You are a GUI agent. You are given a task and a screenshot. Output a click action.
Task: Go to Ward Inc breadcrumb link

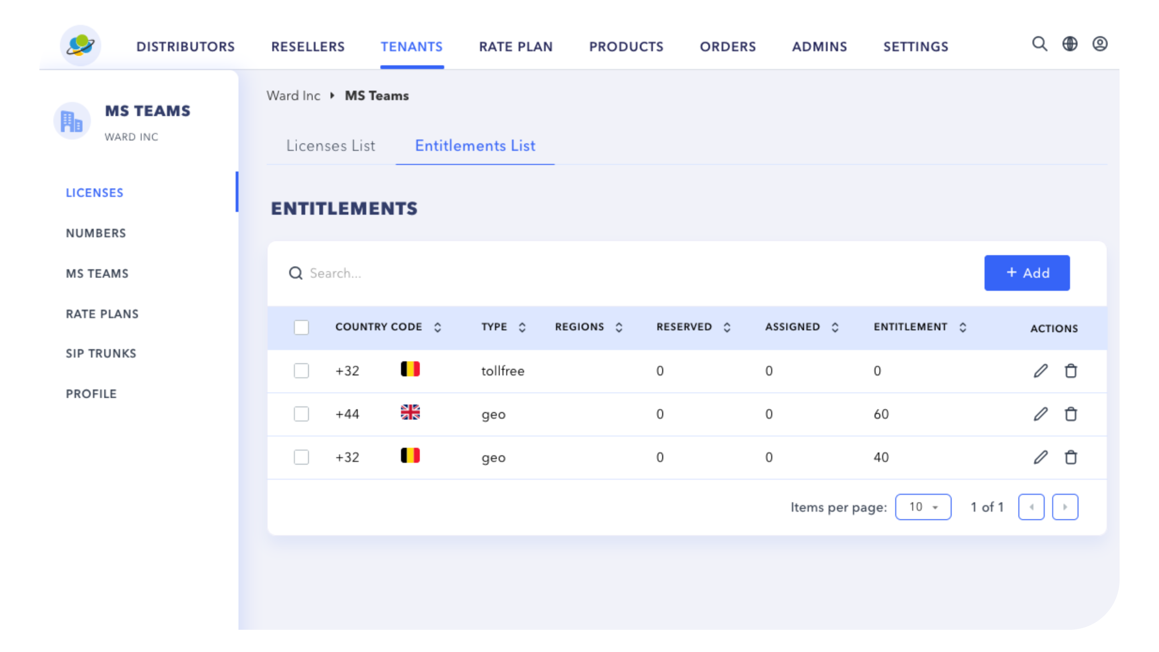pos(293,96)
